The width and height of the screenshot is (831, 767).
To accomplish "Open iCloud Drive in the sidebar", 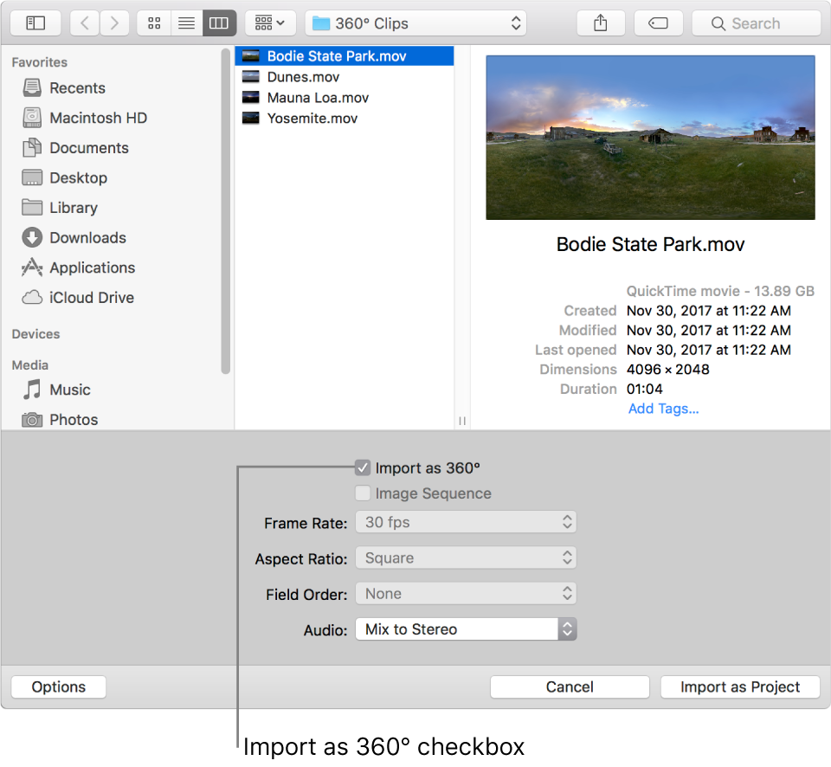I will coord(91,297).
